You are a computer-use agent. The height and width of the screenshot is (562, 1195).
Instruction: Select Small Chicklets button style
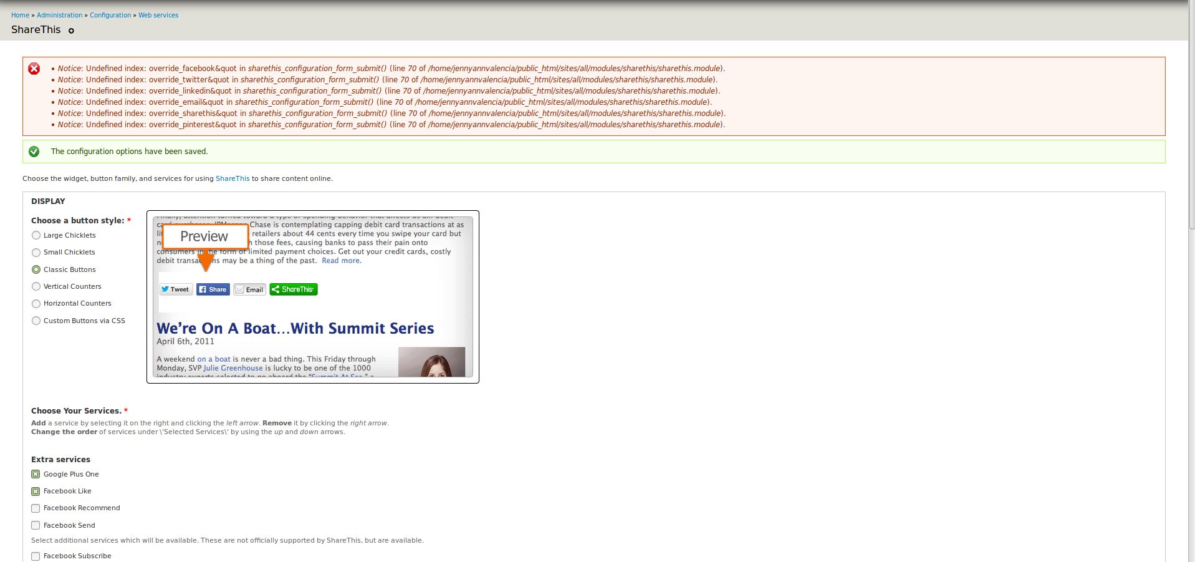coord(36,252)
